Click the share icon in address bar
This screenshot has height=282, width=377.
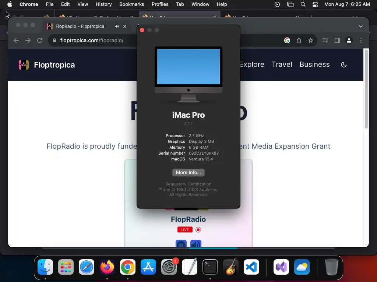click(299, 40)
